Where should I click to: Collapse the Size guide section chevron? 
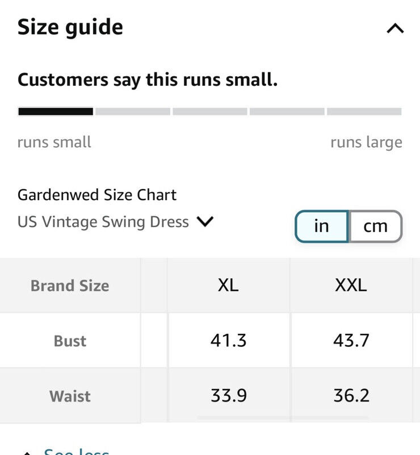395,28
